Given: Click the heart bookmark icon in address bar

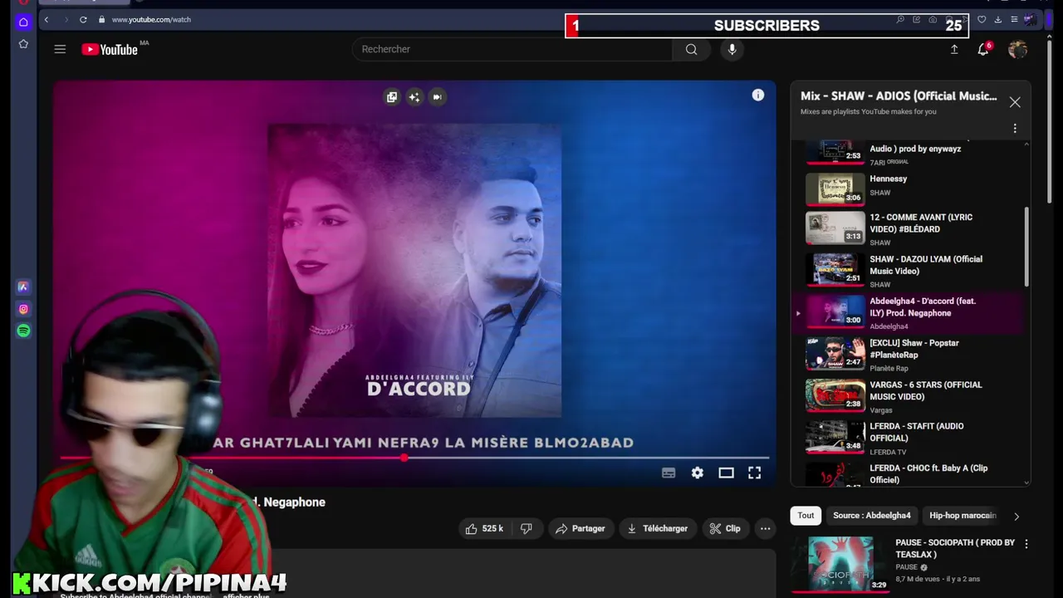Looking at the screenshot, I should [982, 19].
